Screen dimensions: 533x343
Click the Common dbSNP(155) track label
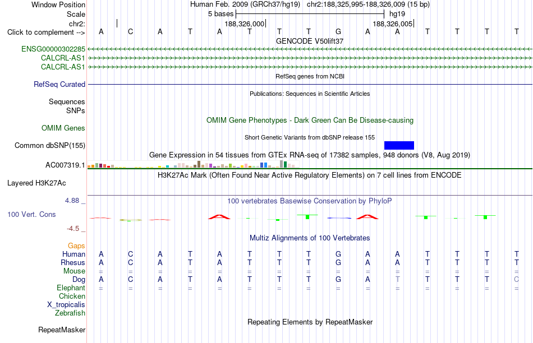click(50, 145)
